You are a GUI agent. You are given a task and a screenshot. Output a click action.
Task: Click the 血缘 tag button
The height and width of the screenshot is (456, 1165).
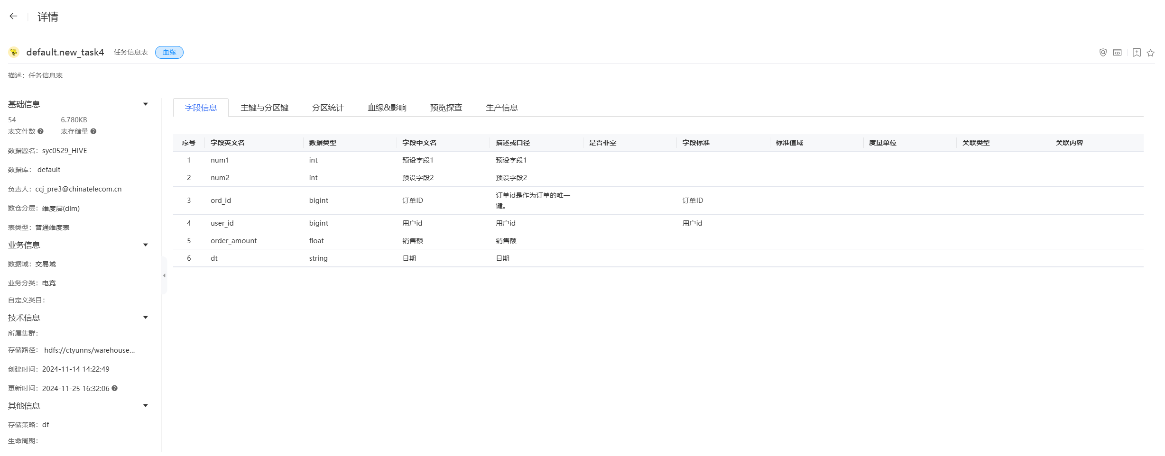[169, 52]
